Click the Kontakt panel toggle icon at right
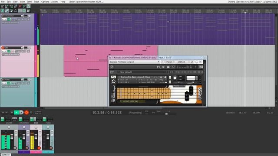 coord(201,67)
